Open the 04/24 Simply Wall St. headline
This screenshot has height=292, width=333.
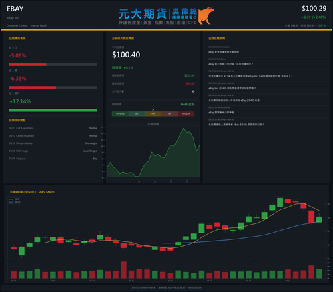pyautogui.click(x=234, y=101)
